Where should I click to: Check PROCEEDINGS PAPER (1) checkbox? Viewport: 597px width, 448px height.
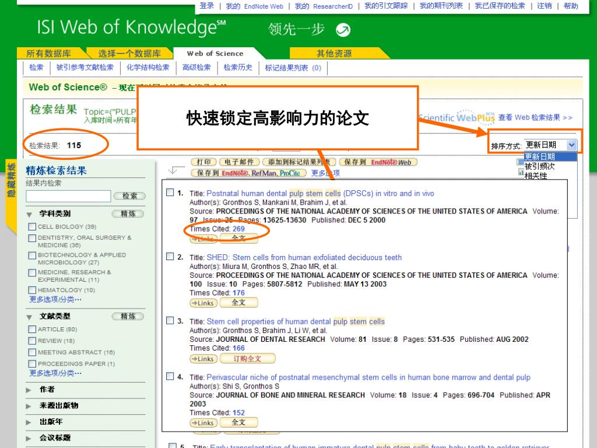[x=33, y=364]
